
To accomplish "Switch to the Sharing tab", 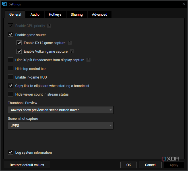I will (x=77, y=15).
